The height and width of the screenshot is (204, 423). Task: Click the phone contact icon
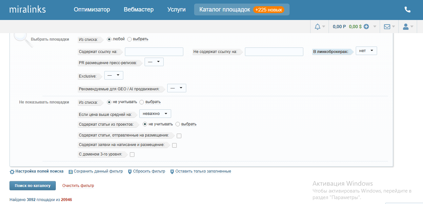pyautogui.click(x=408, y=9)
